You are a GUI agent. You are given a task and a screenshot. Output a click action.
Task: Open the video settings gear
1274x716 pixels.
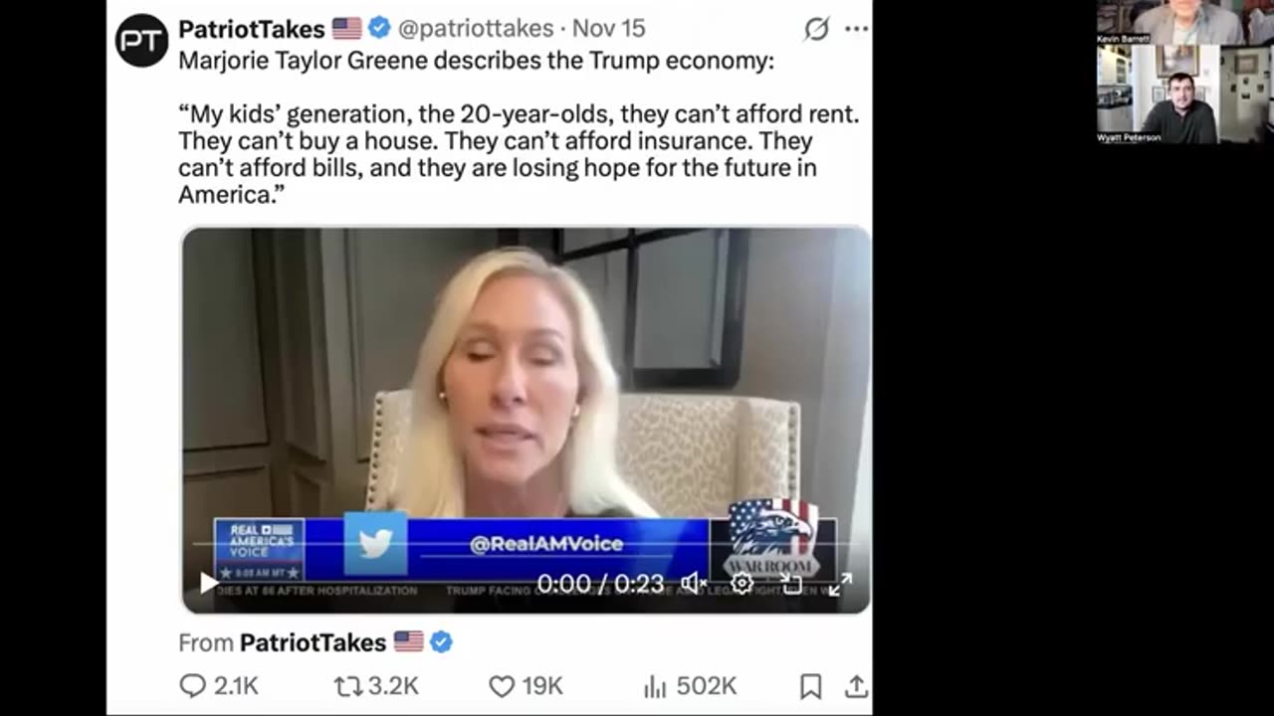click(x=742, y=583)
